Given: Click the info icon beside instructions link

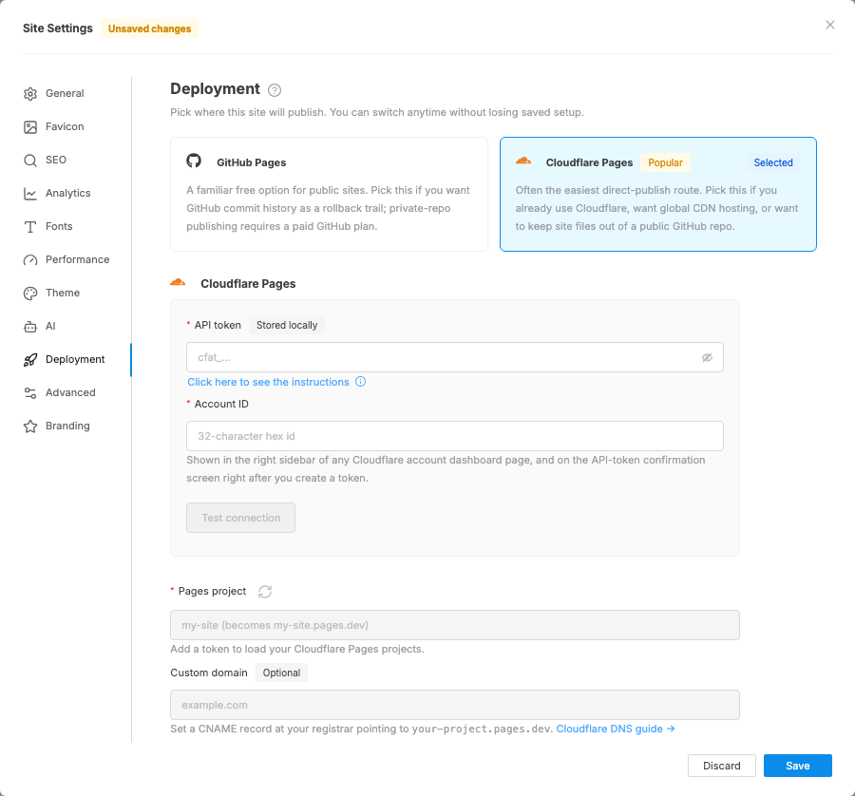Looking at the screenshot, I should click(360, 382).
